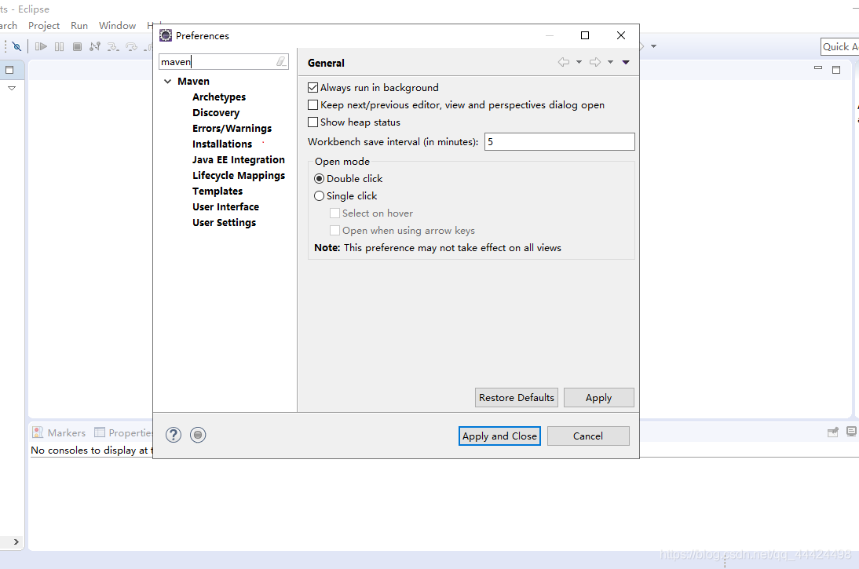Click Restore Defaults button
Screen dimensions: 859x569
pos(516,398)
